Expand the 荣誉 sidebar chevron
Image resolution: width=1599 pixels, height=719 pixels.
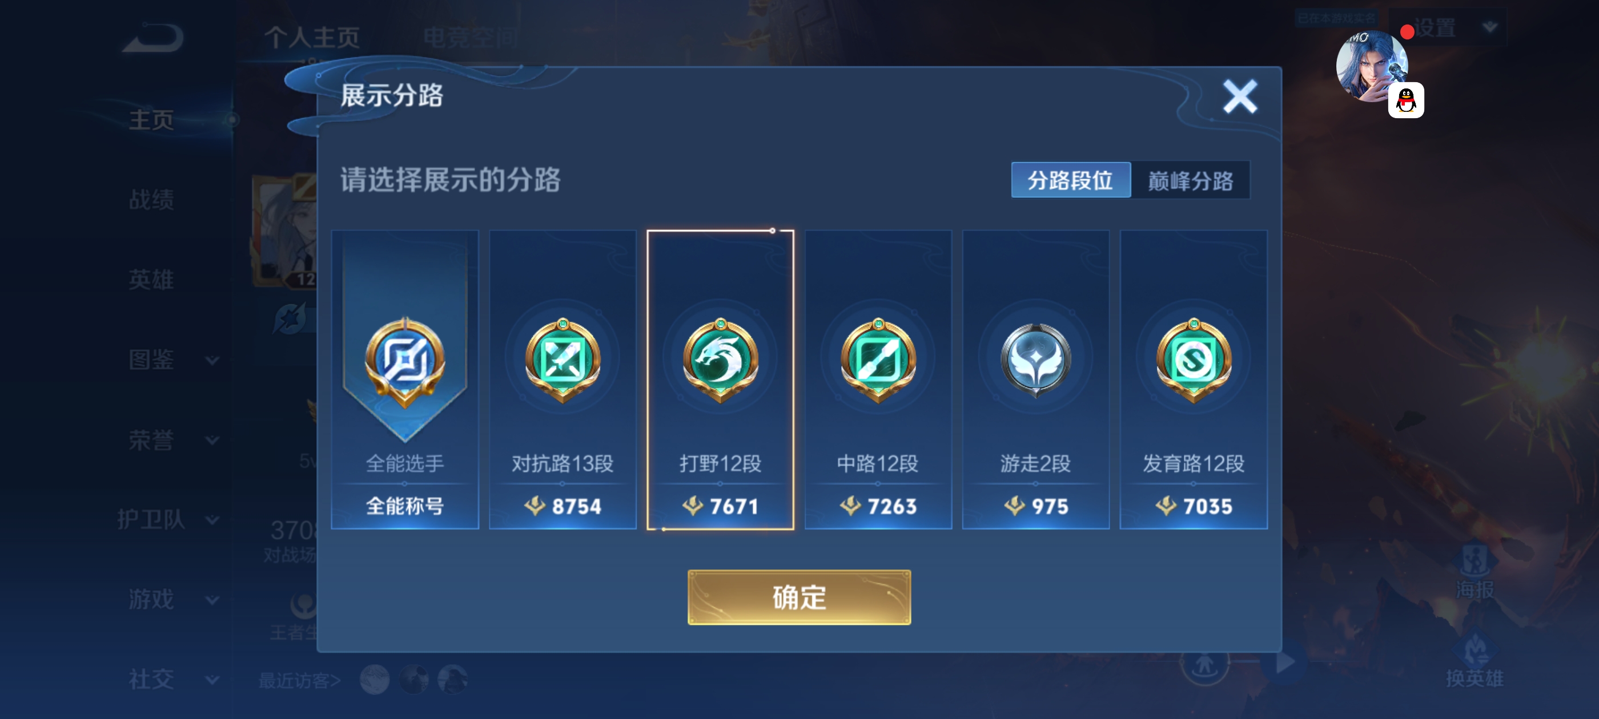tap(212, 441)
